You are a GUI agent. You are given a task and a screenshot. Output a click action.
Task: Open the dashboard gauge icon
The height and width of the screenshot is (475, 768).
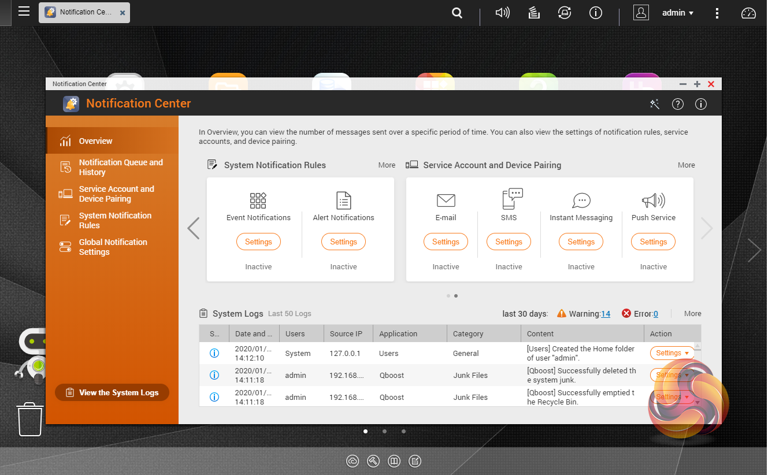coord(748,13)
